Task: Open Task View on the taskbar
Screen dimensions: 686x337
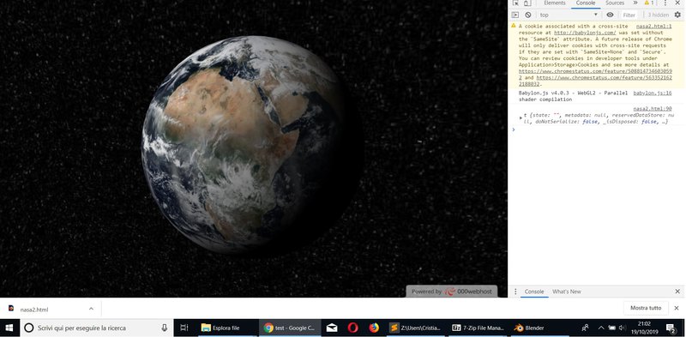Action: click(x=184, y=328)
